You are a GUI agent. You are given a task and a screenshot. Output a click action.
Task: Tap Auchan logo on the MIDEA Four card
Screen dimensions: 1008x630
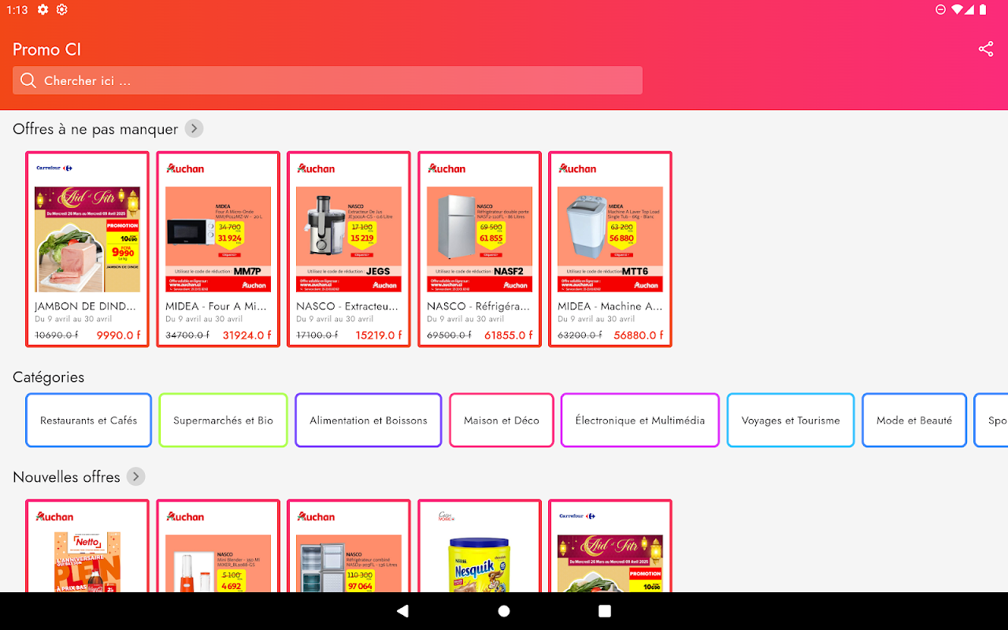pyautogui.click(x=185, y=169)
